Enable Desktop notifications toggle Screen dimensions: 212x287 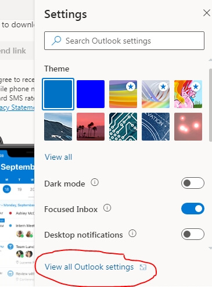[x=193, y=234]
